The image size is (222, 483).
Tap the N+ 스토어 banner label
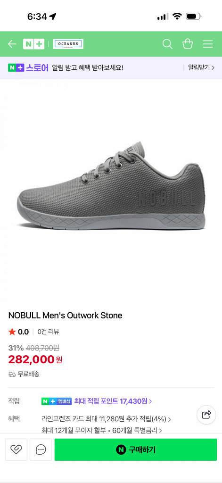click(x=28, y=67)
